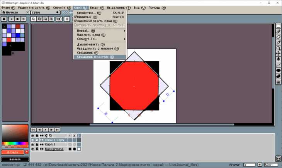Image resolution: width=282 pixels, height=168 pixels.
Task: Go to the previous frame
Action: (x=39, y=129)
